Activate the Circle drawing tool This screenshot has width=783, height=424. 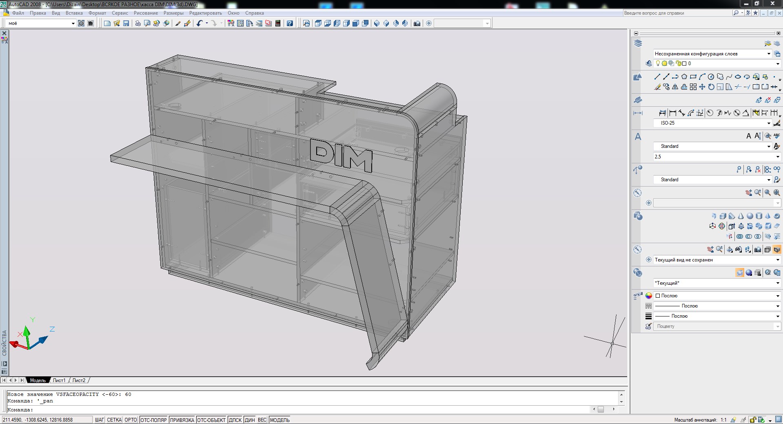pyautogui.click(x=711, y=77)
